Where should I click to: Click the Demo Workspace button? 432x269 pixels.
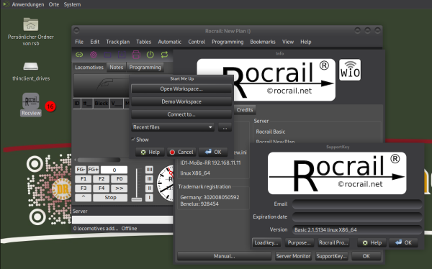click(x=181, y=101)
